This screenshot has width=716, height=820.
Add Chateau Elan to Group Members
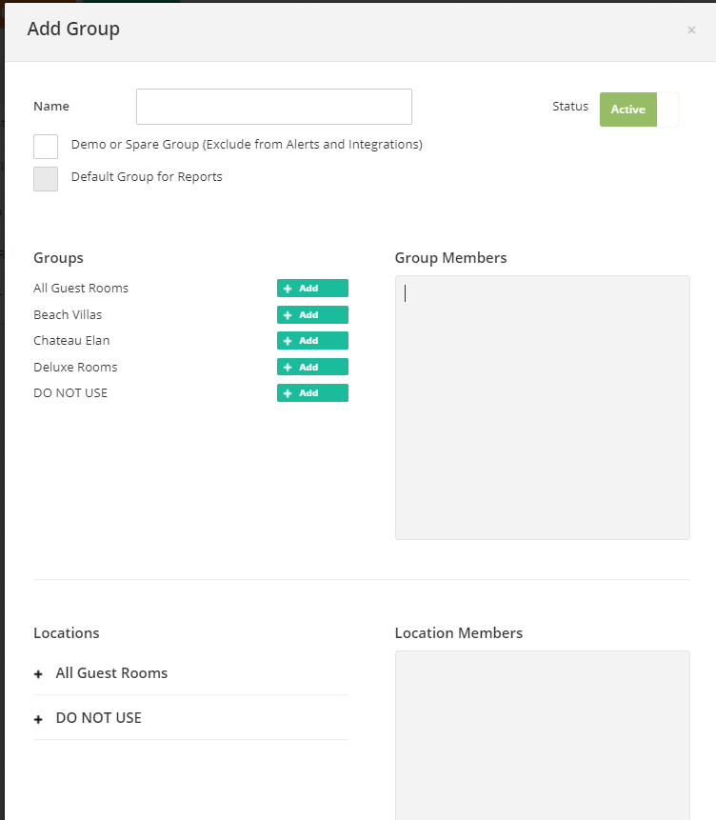(312, 340)
